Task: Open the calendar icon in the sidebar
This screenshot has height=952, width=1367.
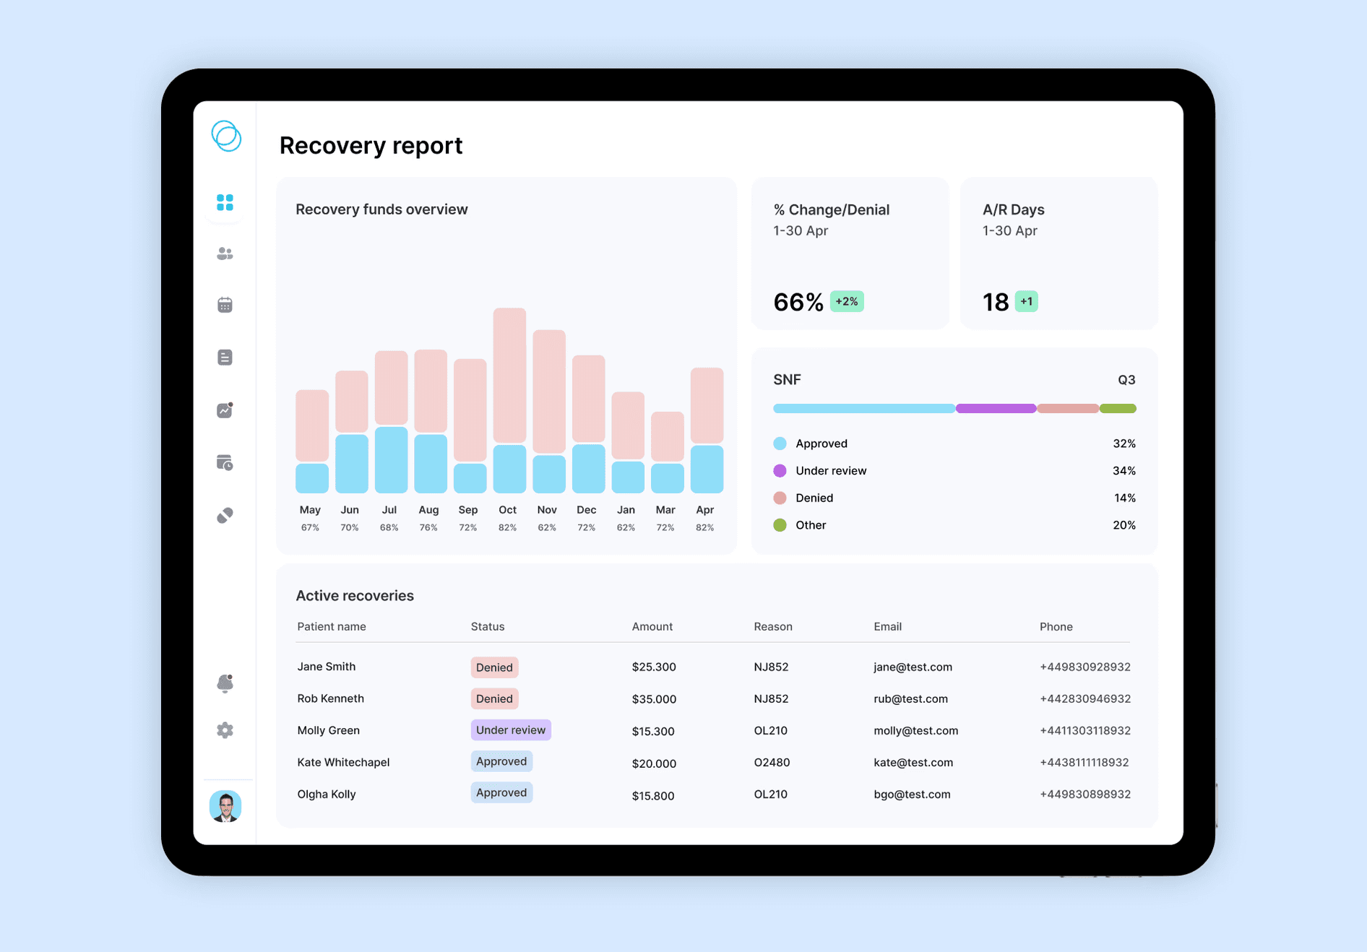Action: click(x=225, y=305)
